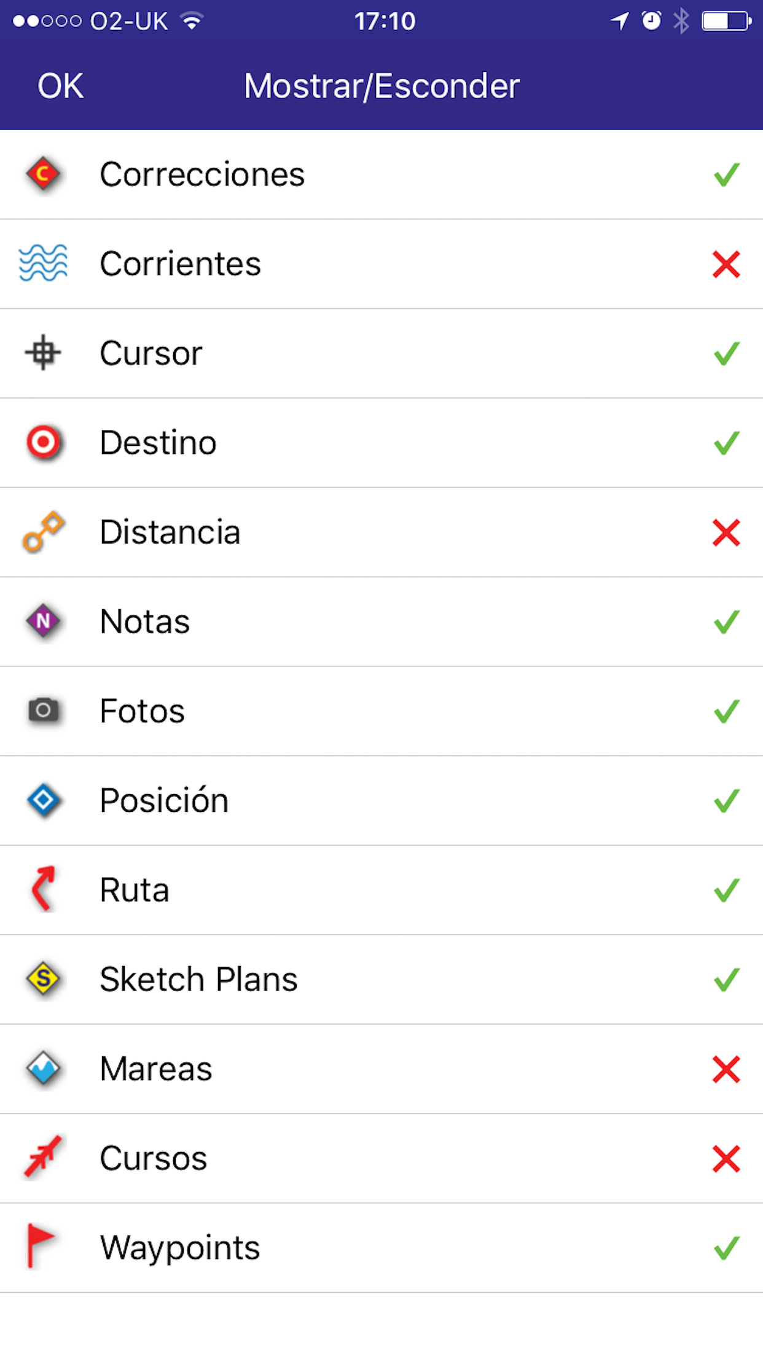Screen dimensions: 763x1356
Task: Tap the red Correcciones diamond icon
Action: [x=43, y=174]
